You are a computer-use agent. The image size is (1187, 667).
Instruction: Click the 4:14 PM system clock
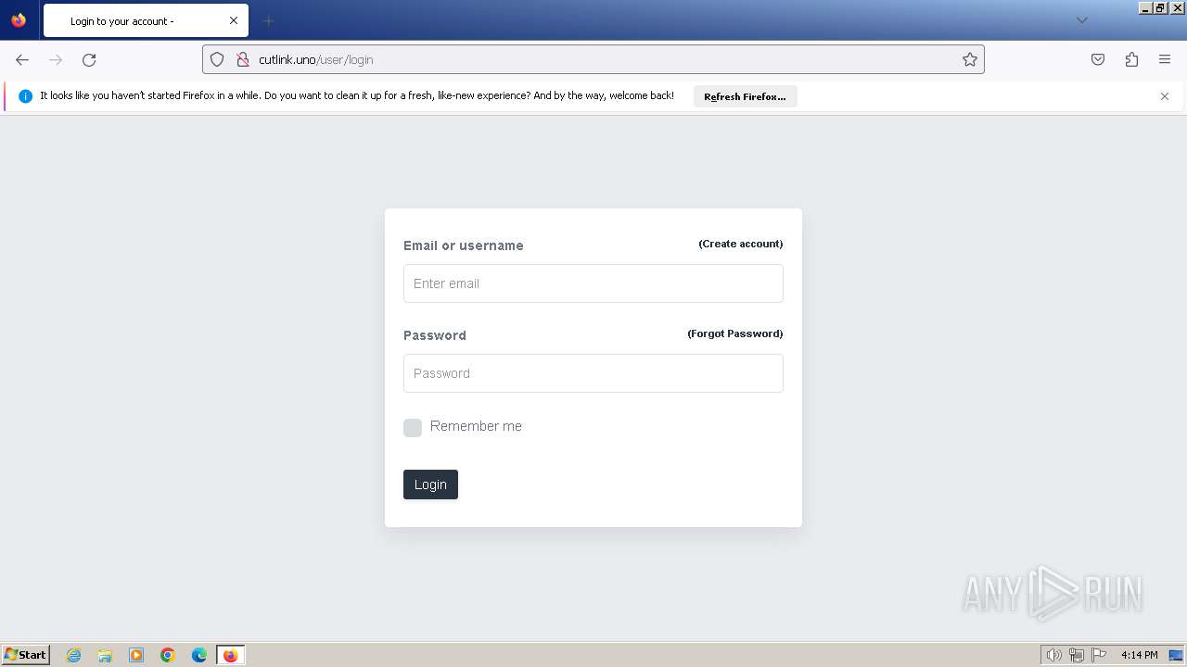pos(1139,655)
